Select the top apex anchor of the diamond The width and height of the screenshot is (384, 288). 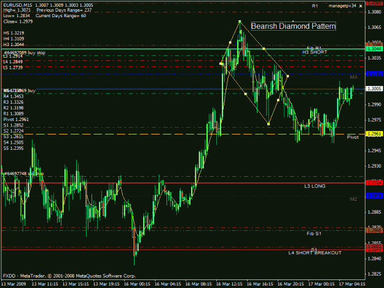(x=240, y=21)
